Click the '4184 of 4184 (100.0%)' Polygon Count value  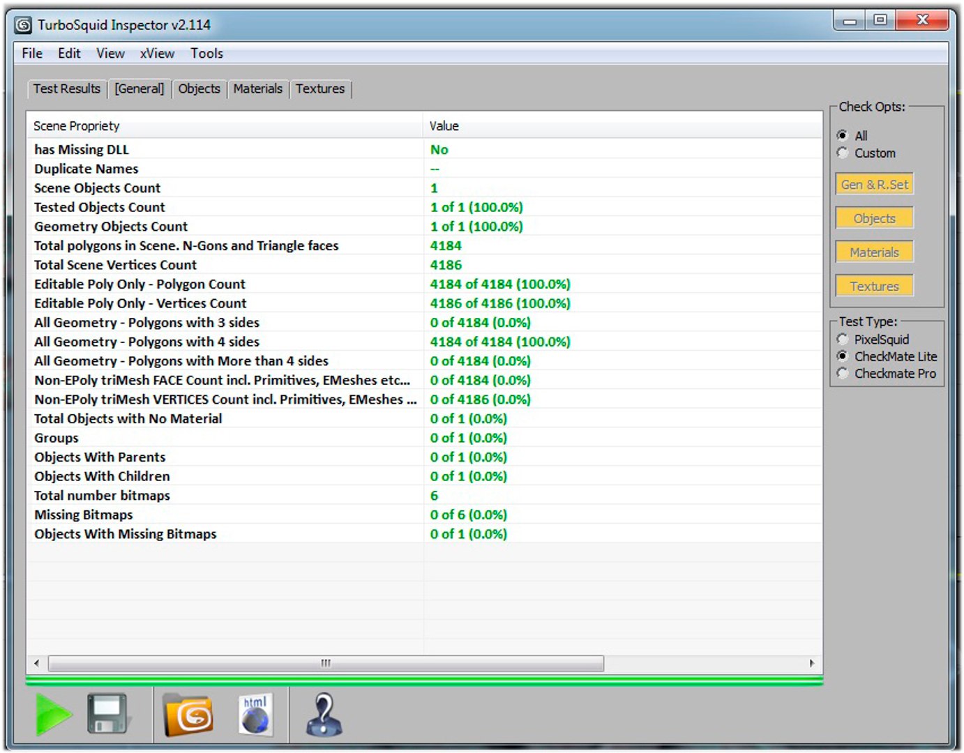pos(500,284)
